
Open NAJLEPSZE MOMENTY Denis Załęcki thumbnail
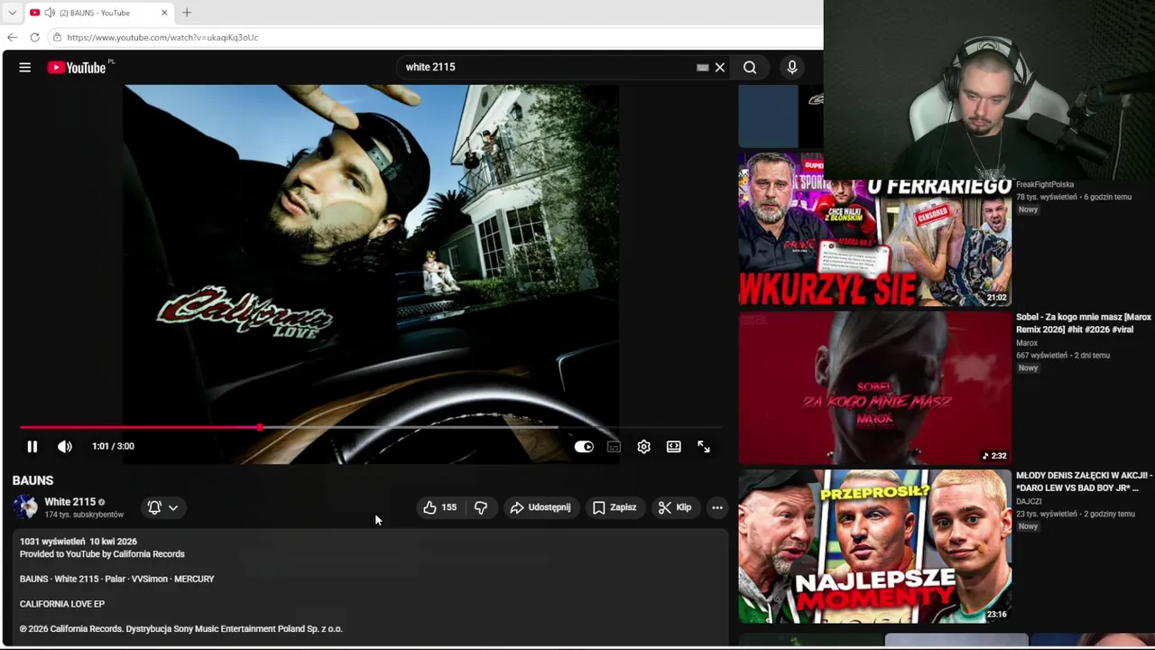pos(874,546)
